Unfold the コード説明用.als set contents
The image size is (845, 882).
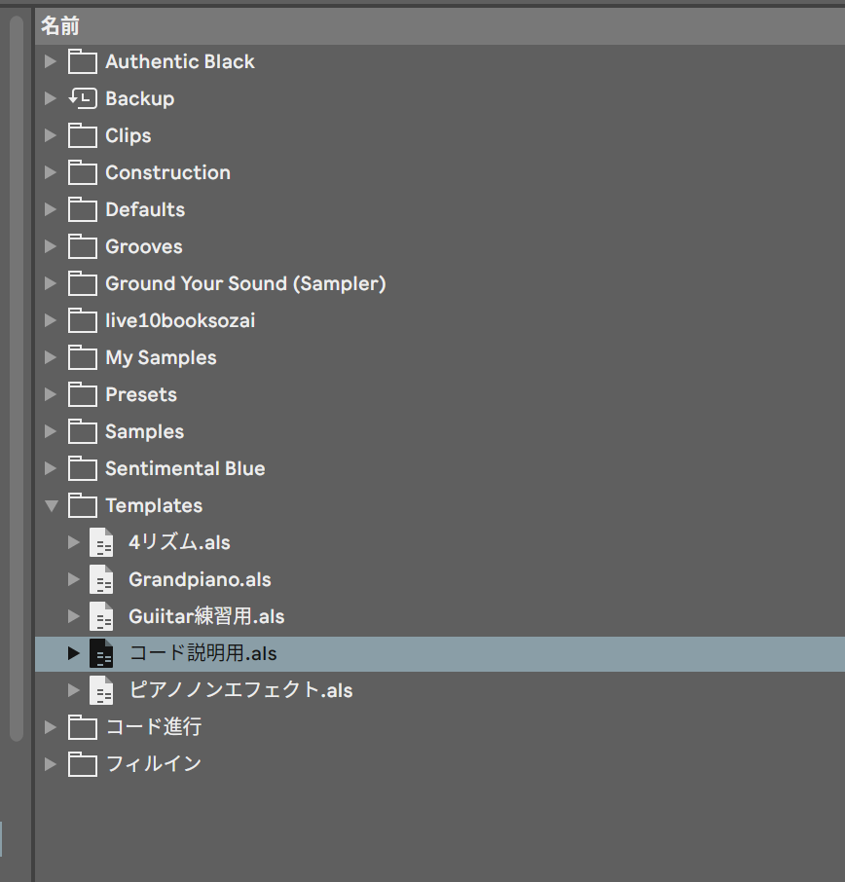click(73, 653)
